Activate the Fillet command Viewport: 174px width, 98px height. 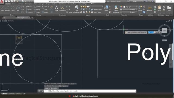pos(45,10)
